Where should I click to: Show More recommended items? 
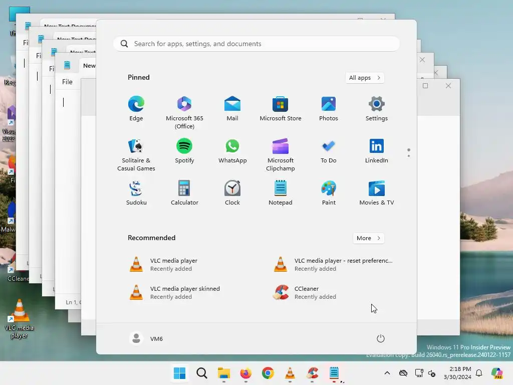point(368,238)
